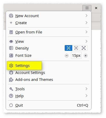Choose Quit from the menu

49,105
